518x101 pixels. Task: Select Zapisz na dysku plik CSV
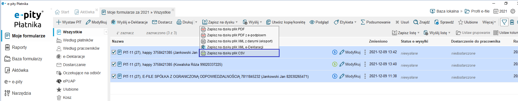(x=239, y=53)
